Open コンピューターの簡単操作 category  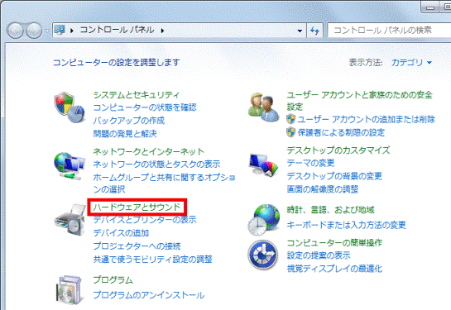[x=334, y=243]
